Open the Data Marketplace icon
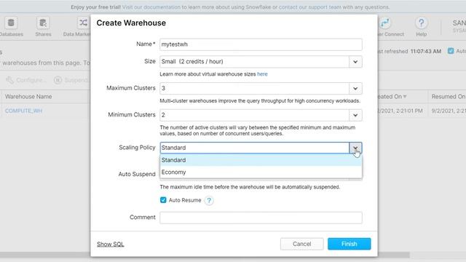The image size is (466, 262). click(83, 23)
